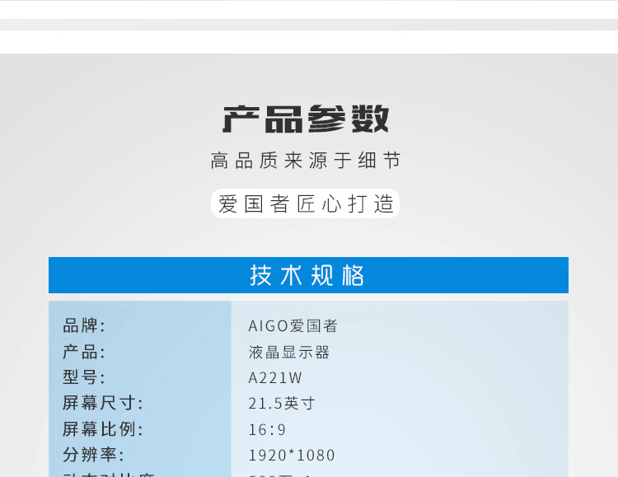Select the 屏幕尺寸: label
This screenshot has width=618, height=477.
point(102,403)
